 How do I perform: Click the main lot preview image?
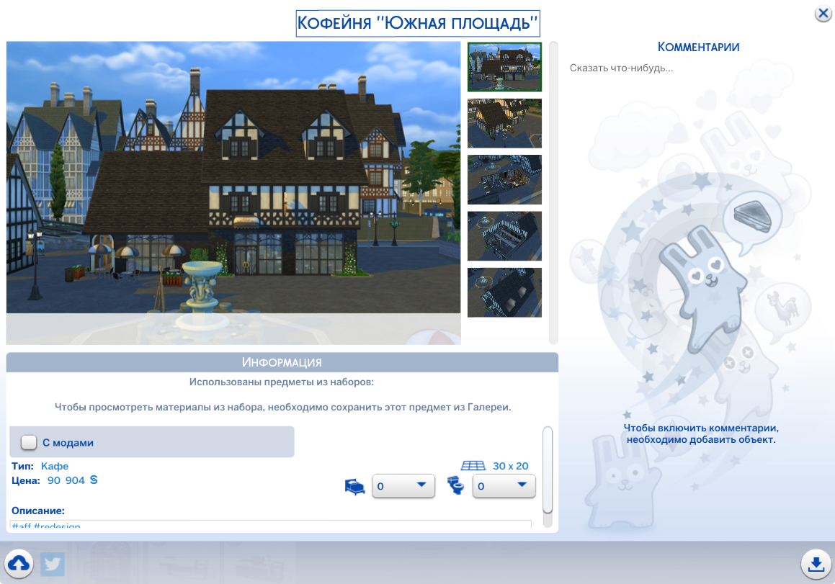tap(233, 193)
